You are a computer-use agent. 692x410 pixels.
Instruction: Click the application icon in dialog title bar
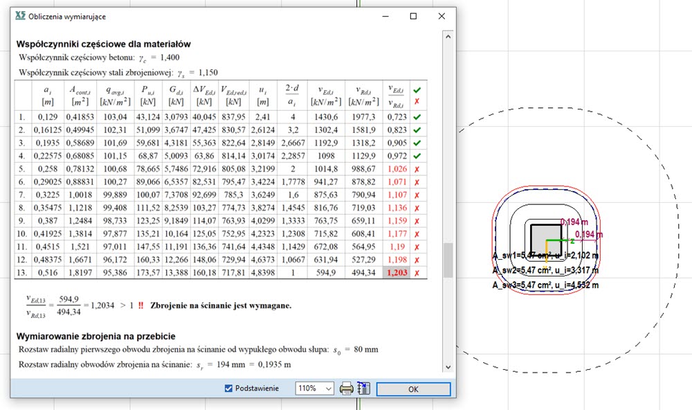coord(19,15)
